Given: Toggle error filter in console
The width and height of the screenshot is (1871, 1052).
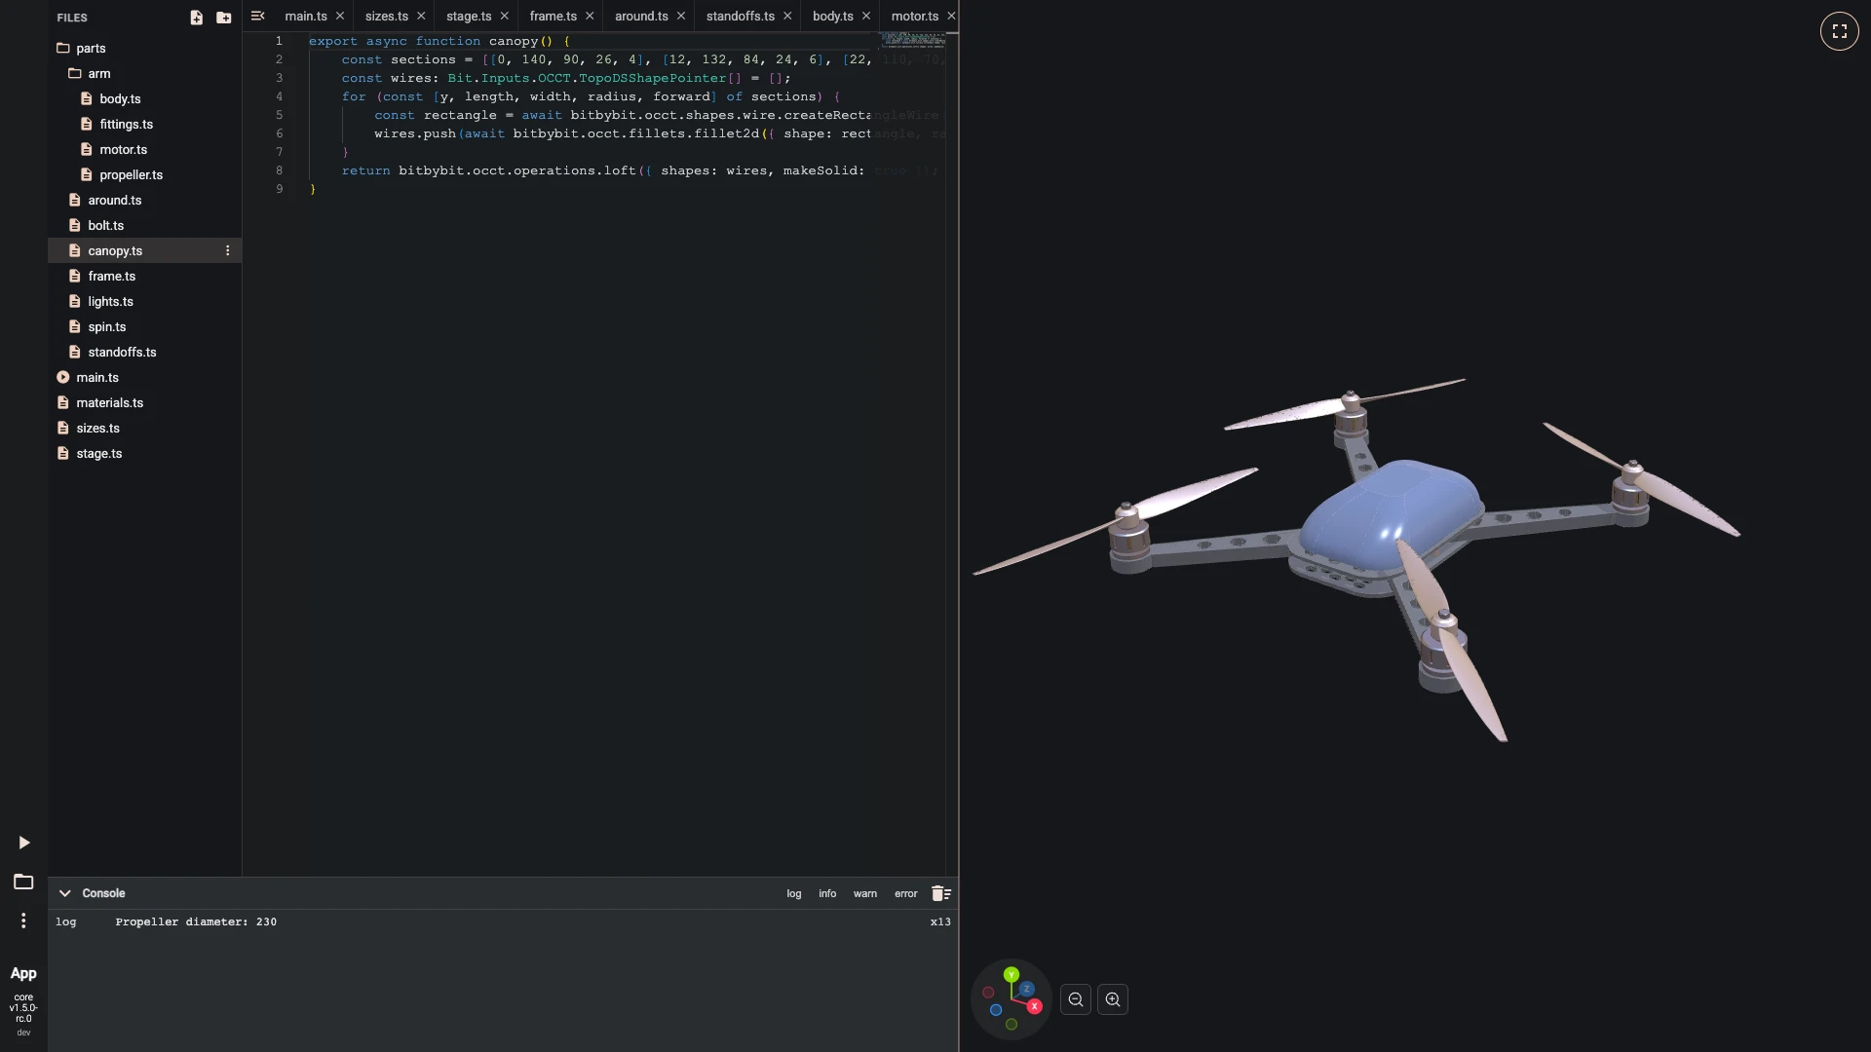Looking at the screenshot, I should point(906,893).
